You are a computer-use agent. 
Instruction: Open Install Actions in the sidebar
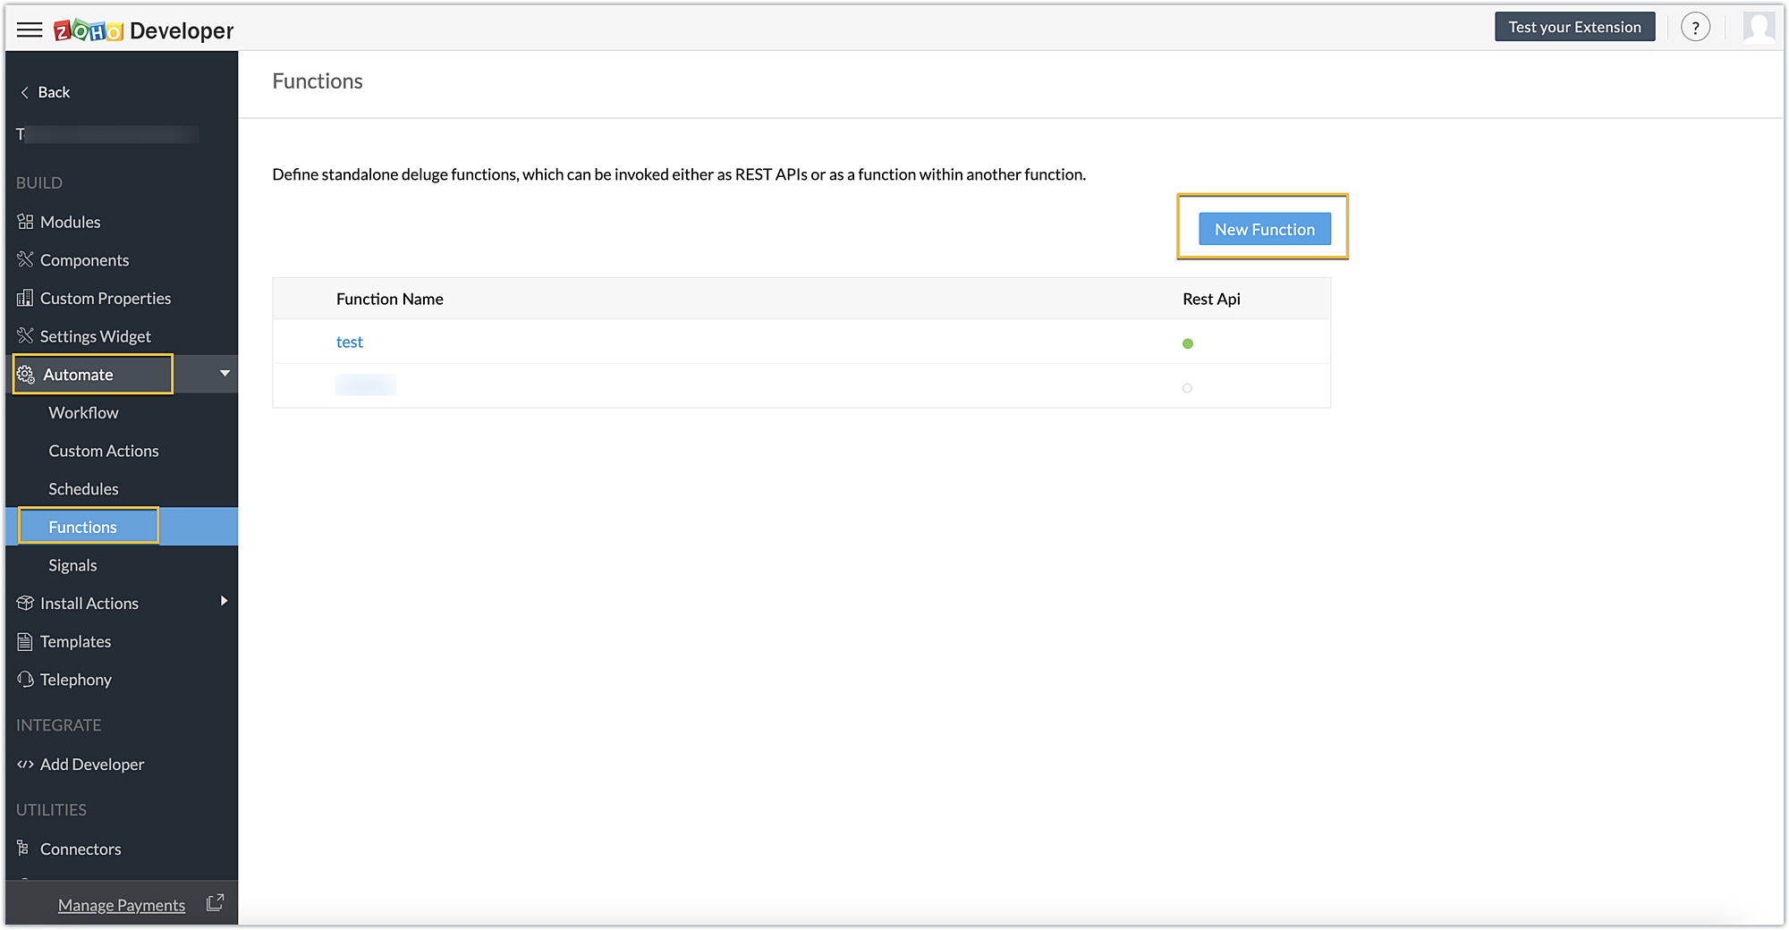[89, 604]
